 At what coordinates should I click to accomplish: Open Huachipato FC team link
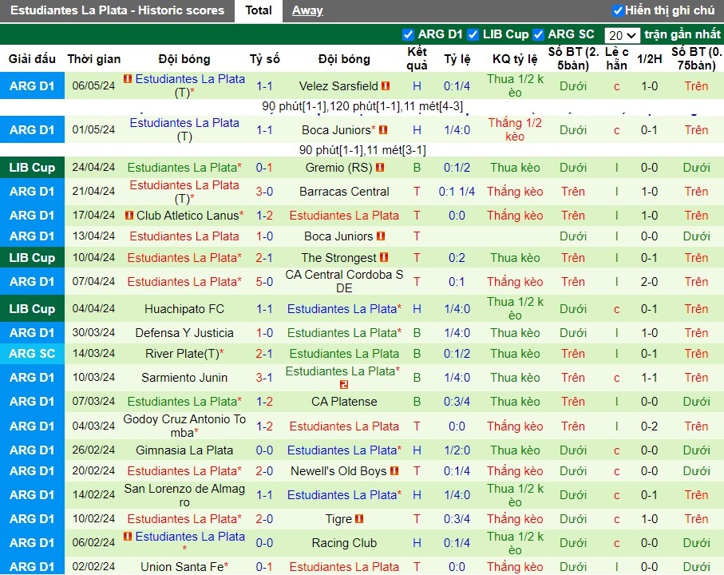(x=184, y=308)
